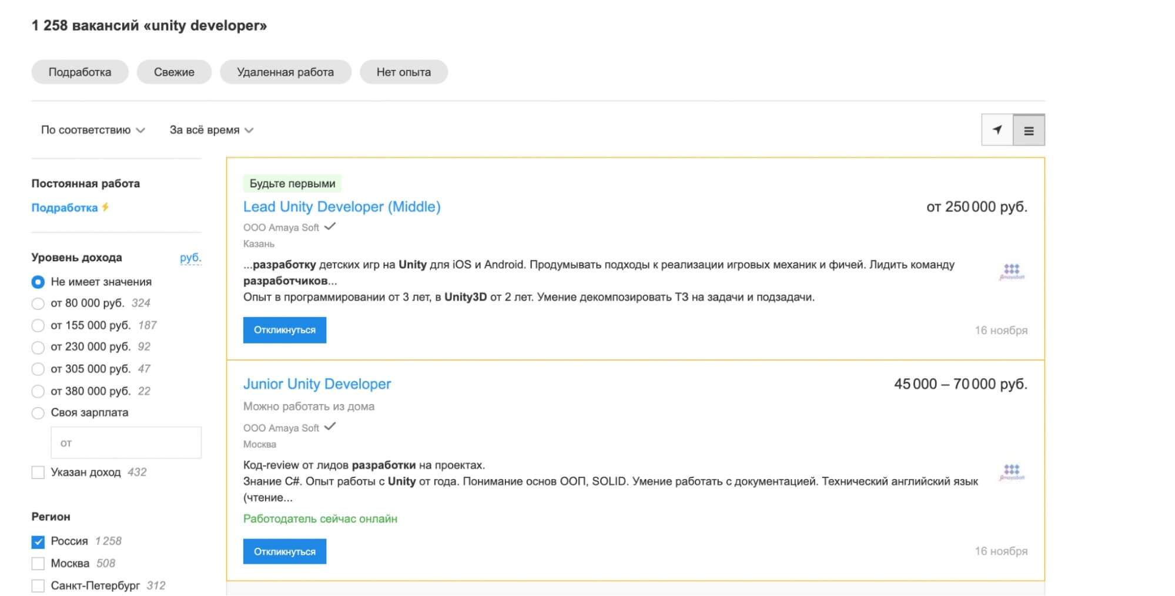Screen dimensions: 1175x596
Task: Select the 'Своя зарплата' radio option
Action: pyautogui.click(x=38, y=413)
